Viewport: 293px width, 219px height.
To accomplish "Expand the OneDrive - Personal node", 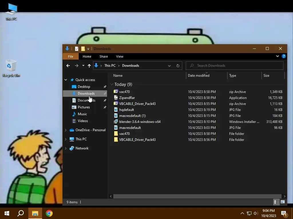I will [66, 130].
